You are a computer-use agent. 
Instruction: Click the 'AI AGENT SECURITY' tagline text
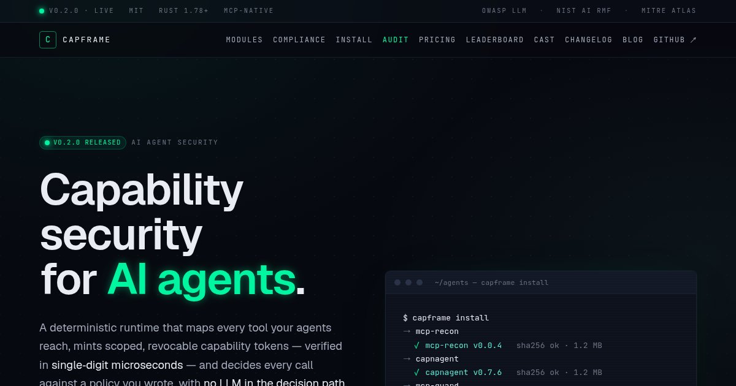[175, 143]
